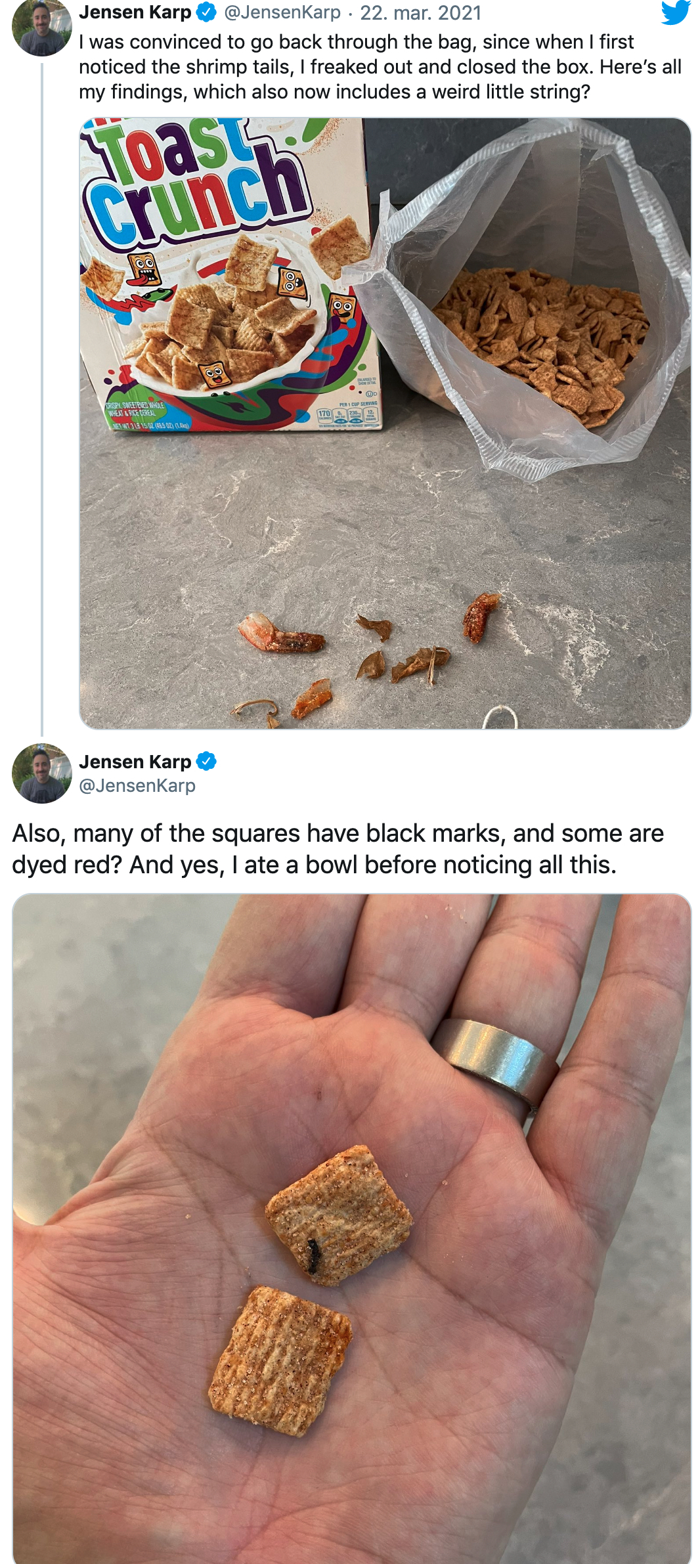The image size is (700, 1564).
Task: Open Jensen Karp's avatar on the second tweet
Action: point(41,773)
